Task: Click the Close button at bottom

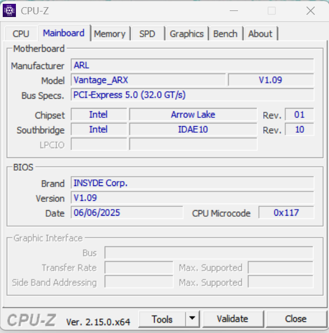Action: point(296,319)
